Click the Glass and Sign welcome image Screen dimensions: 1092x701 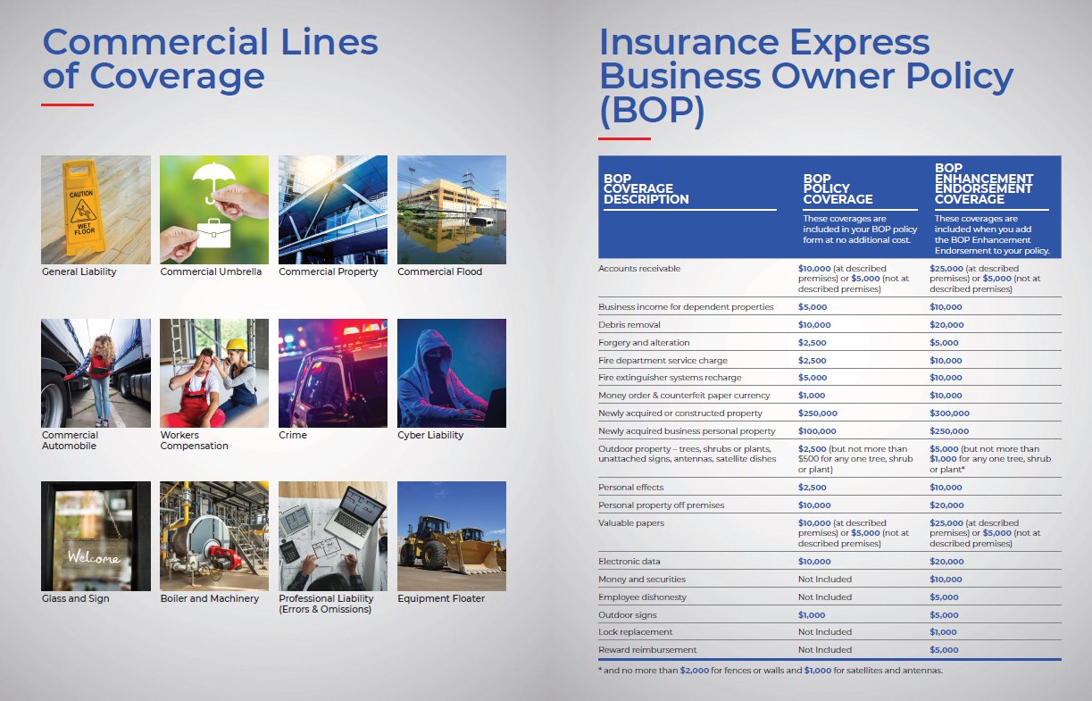point(96,536)
